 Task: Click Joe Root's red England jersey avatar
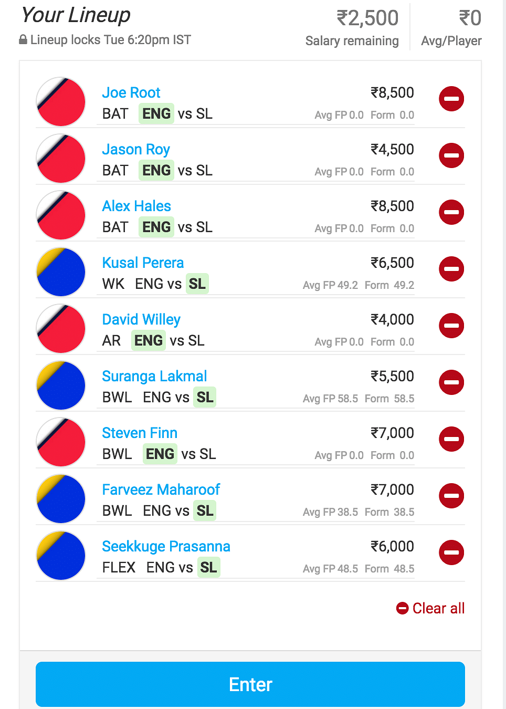point(61,102)
